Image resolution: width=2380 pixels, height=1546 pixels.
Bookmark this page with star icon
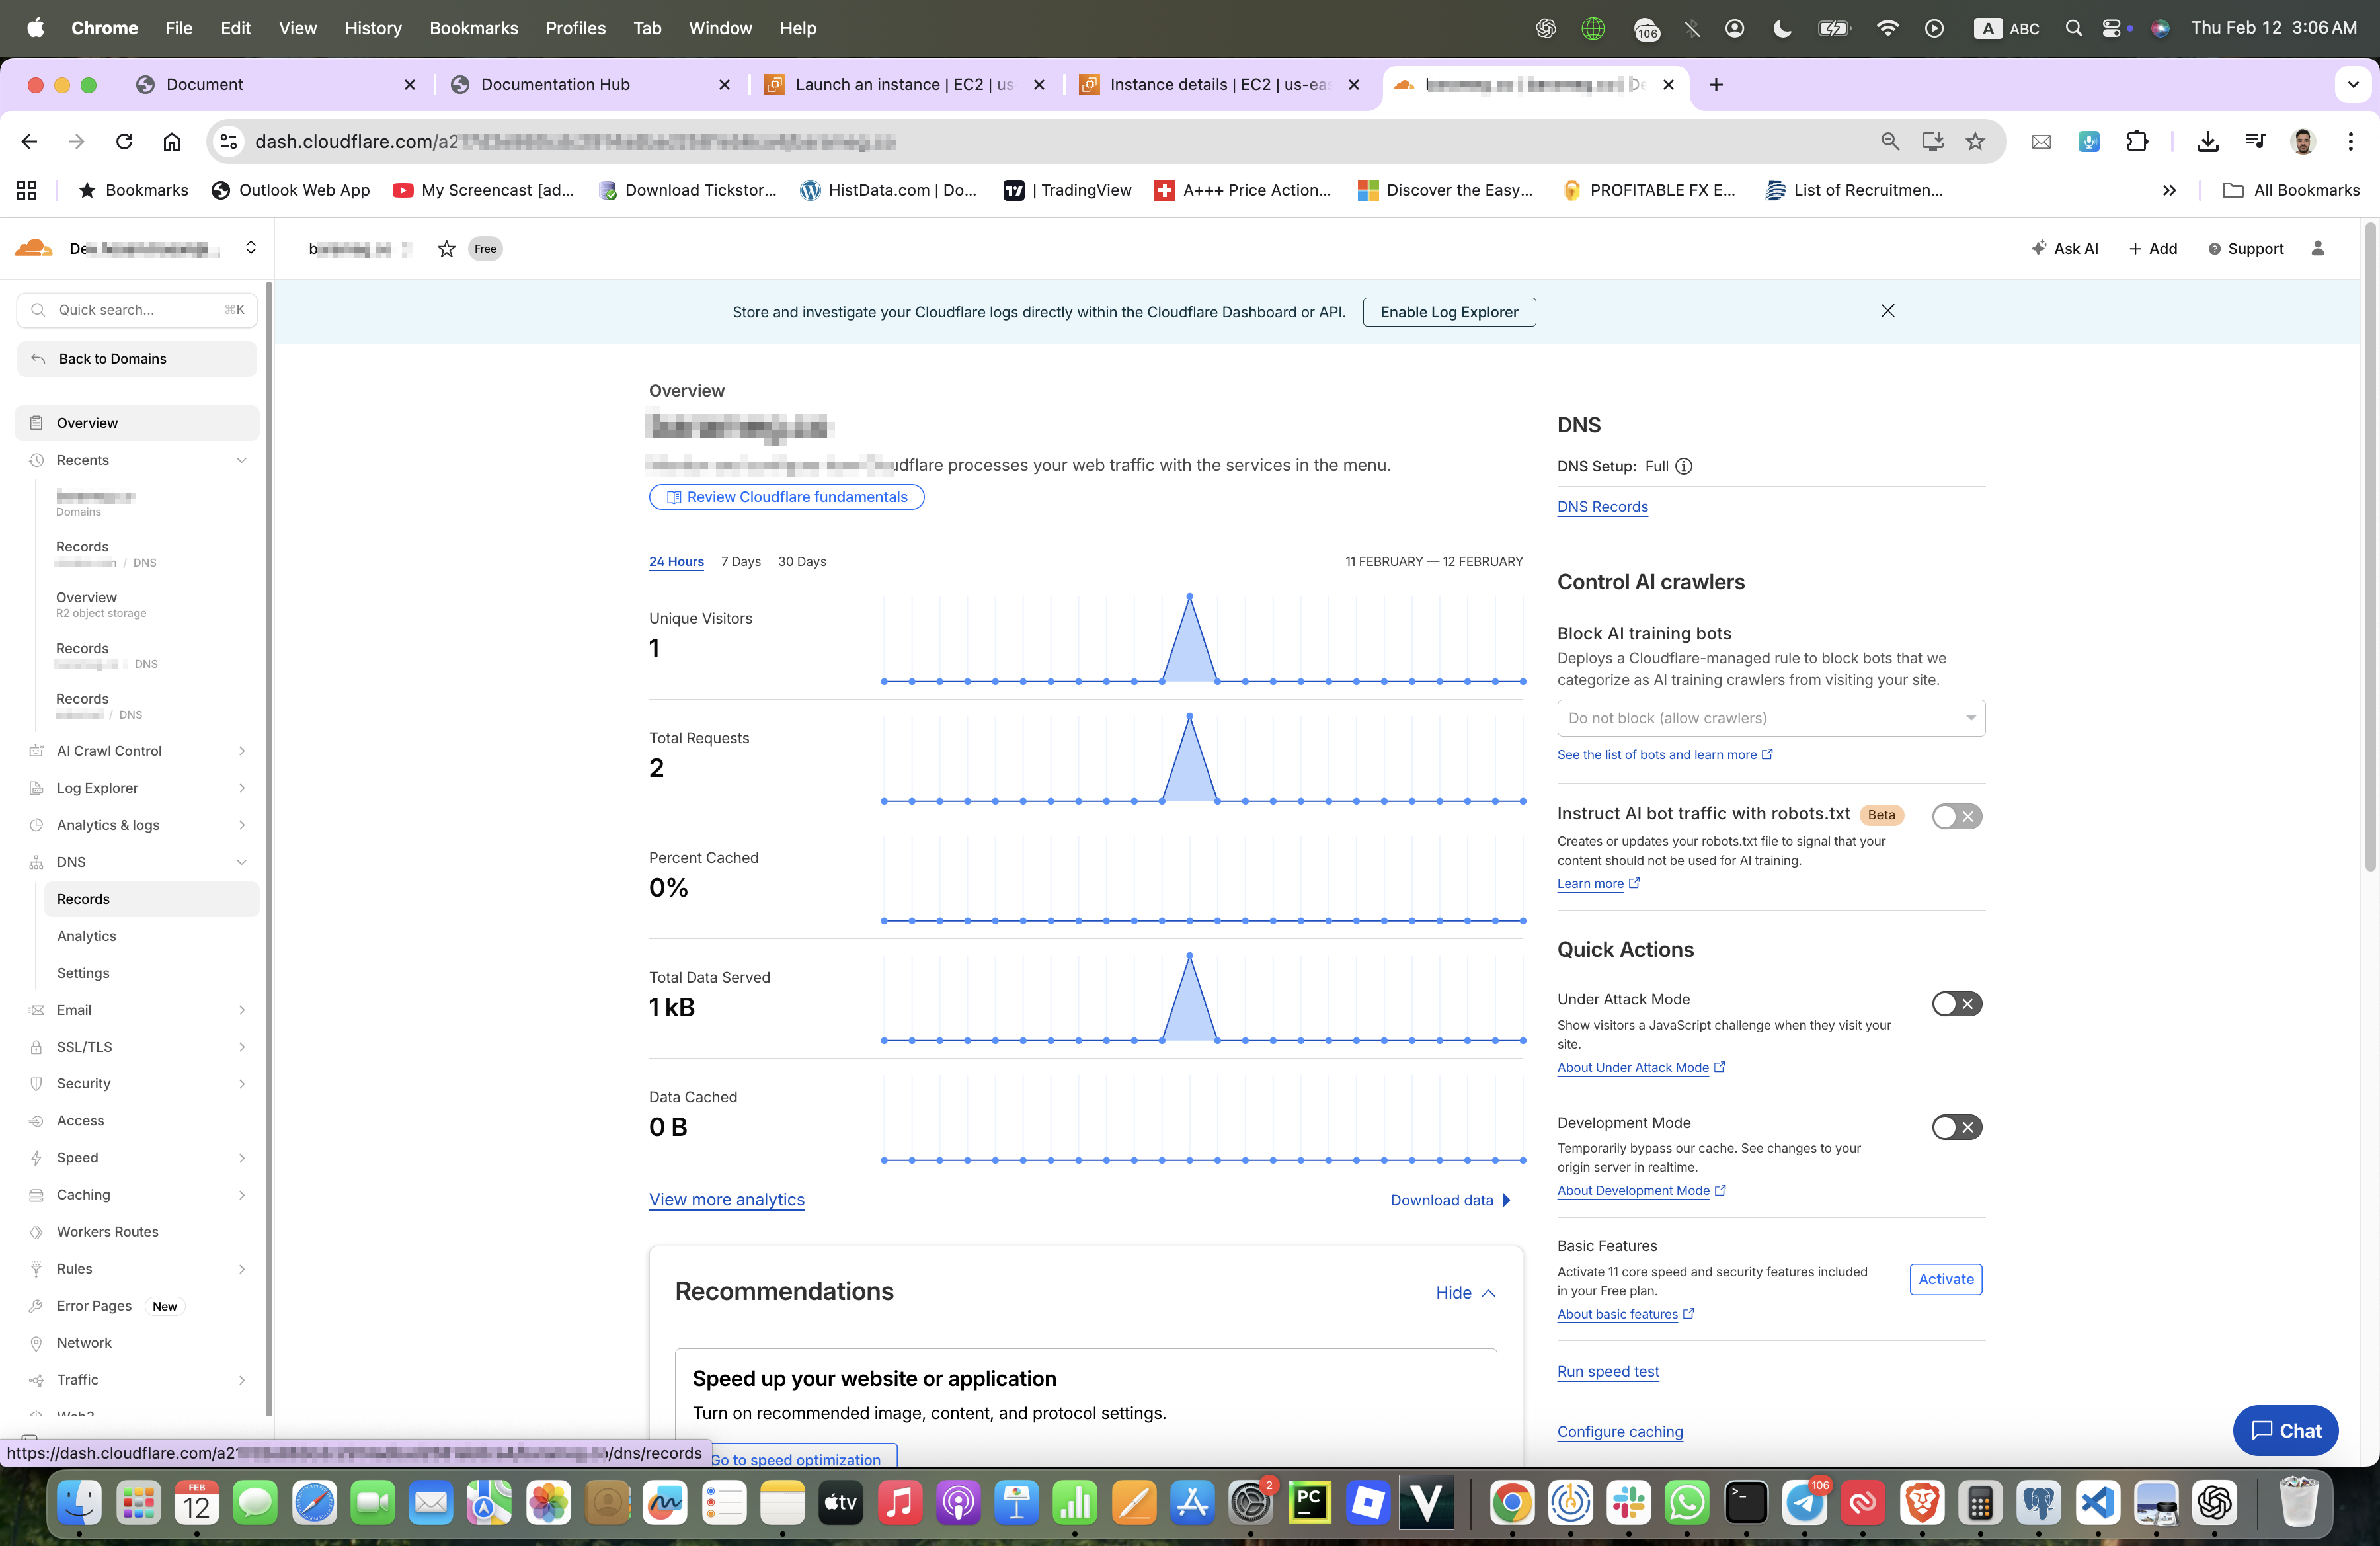coord(1975,141)
